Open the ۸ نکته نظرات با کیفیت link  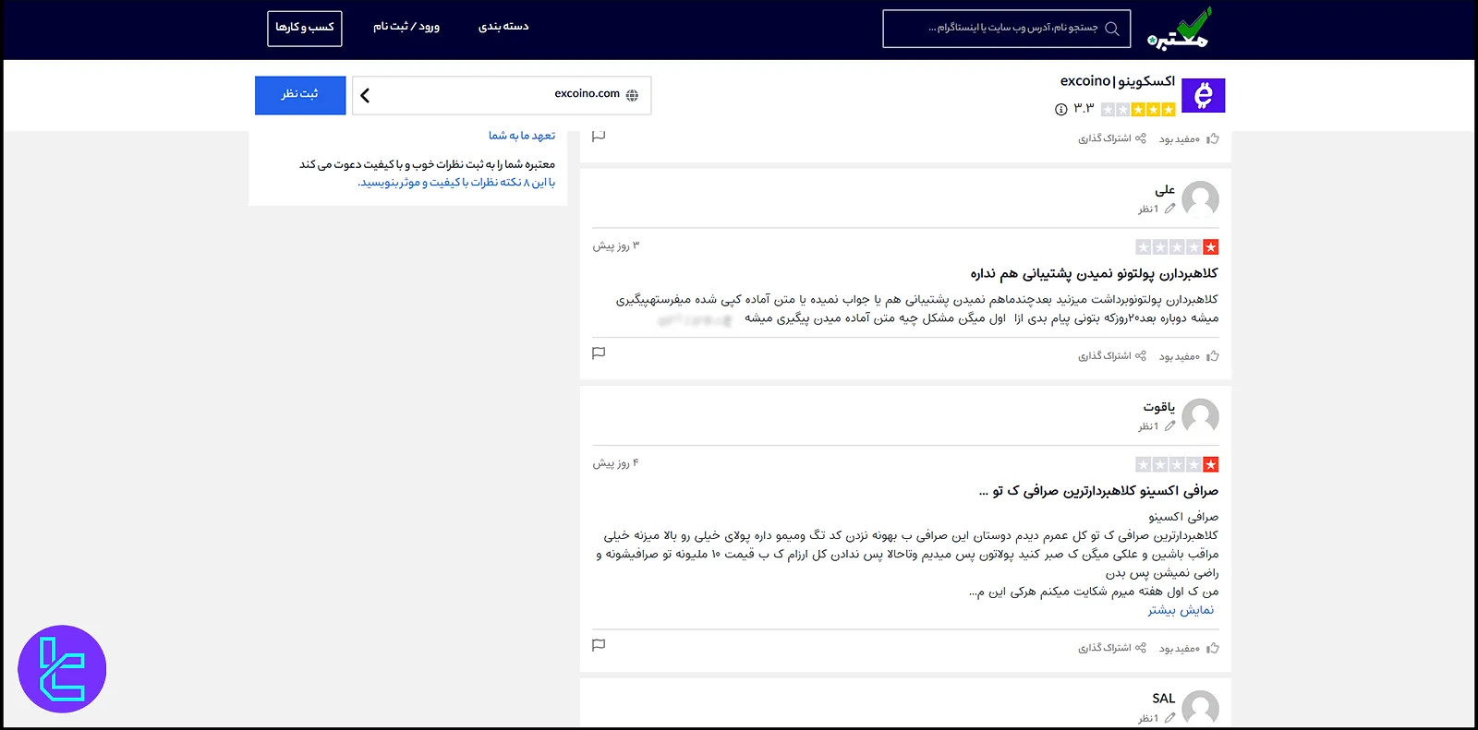pyautogui.click(x=456, y=183)
